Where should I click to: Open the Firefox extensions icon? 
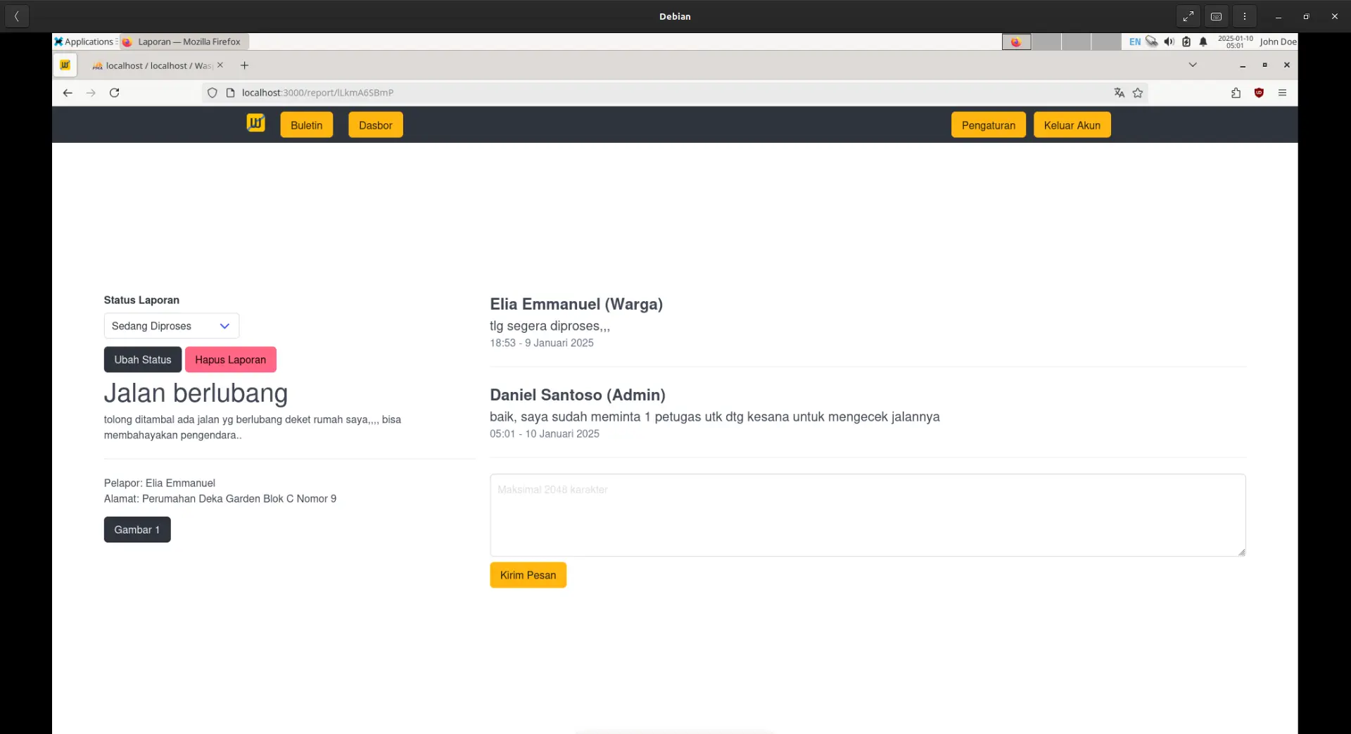1236,93
